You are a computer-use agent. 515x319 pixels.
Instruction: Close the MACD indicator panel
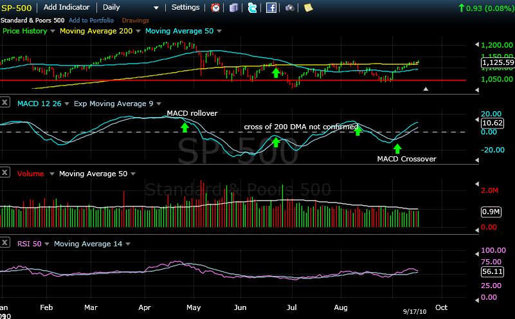5,103
